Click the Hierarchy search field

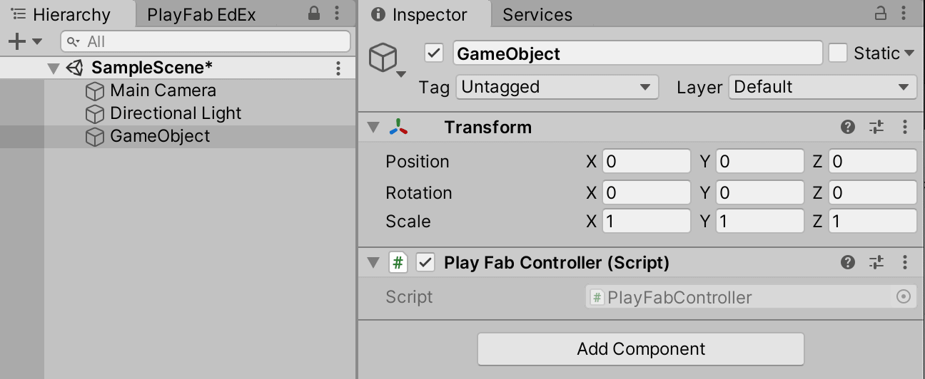pos(206,41)
